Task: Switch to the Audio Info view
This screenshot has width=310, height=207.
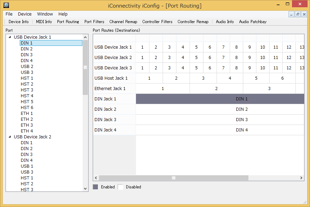Action: click(x=225, y=22)
